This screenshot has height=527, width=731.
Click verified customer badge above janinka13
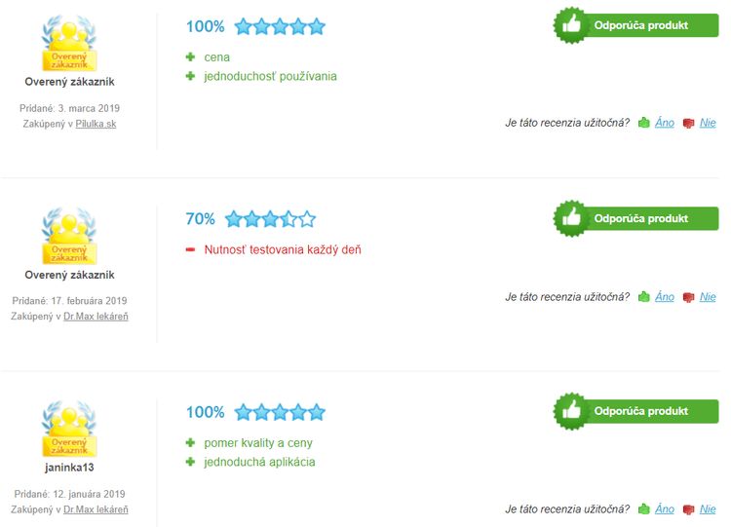(x=69, y=429)
